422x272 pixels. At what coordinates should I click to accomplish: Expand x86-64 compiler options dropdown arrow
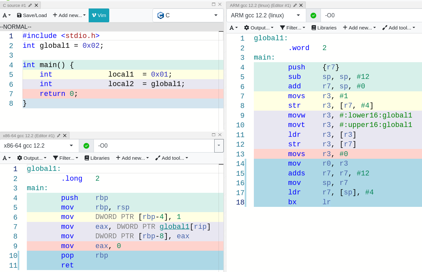click(219, 146)
